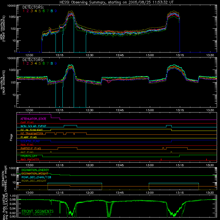The image size is (220, 220).
Task: Click the SC_IN_SUNLIGHT flag label
Action: [x=32, y=130]
